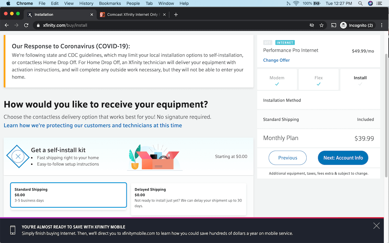Screen dimensions: 389x243
Task: Dismiss the Xfinity Mobile banner
Action: (x=376, y=226)
